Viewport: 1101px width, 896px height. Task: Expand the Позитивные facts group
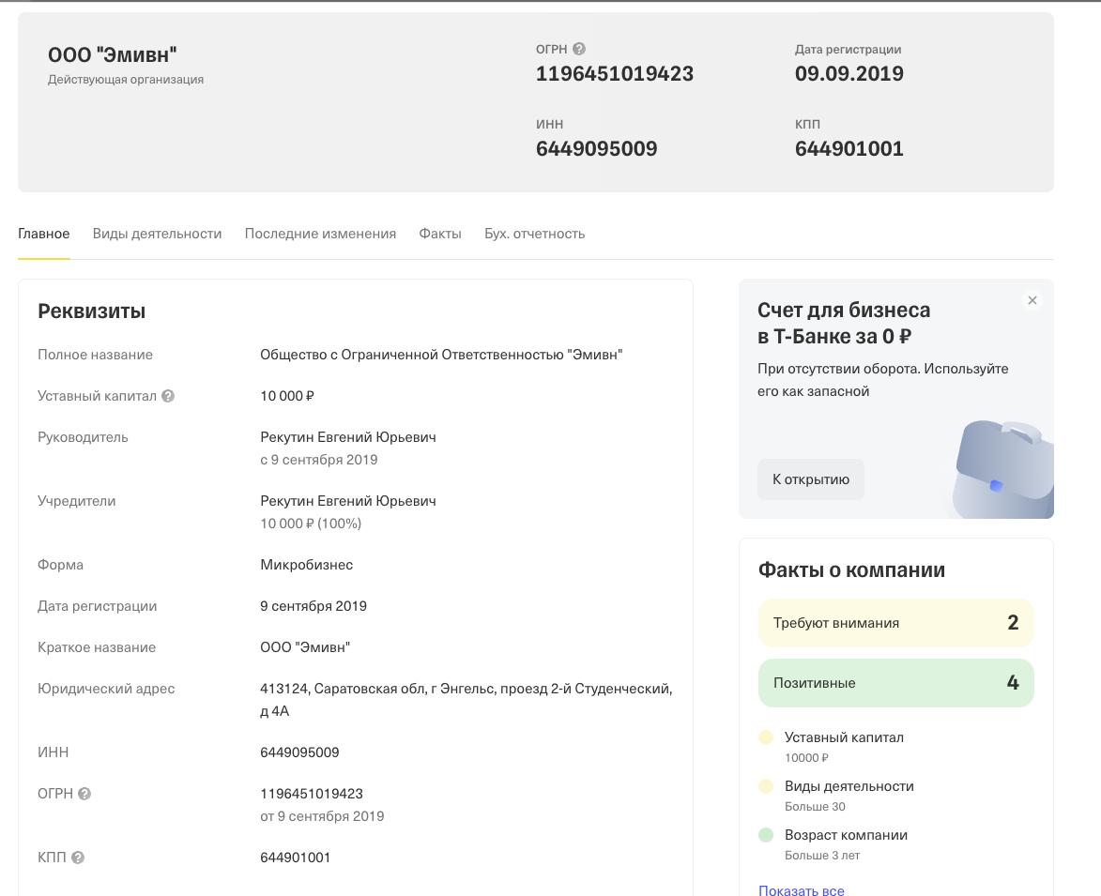pos(896,683)
